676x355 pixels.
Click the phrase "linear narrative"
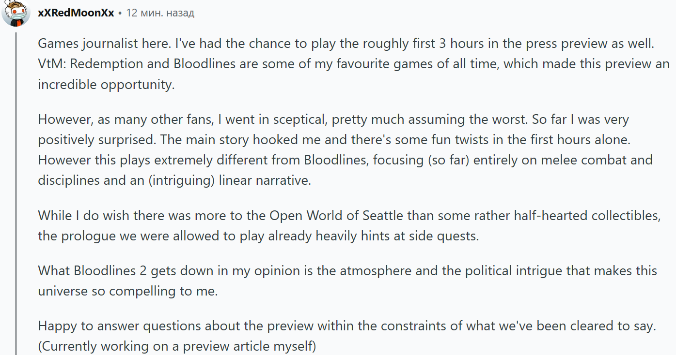(264, 180)
